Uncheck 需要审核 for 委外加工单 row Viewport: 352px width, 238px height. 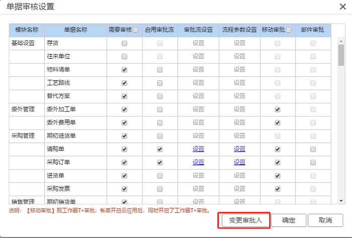click(x=124, y=109)
